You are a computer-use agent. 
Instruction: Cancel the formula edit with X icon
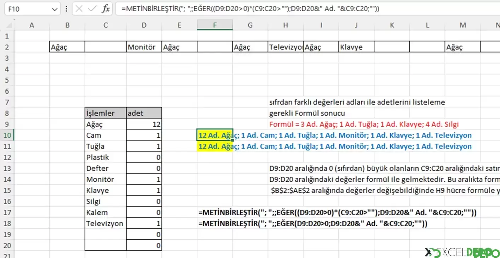point(79,9)
